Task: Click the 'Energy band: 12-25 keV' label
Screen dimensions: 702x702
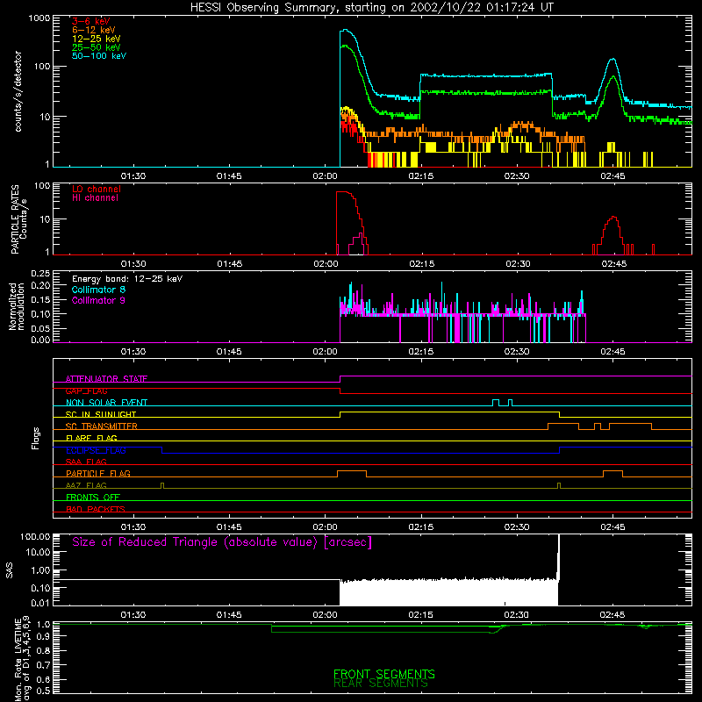Action: click(x=127, y=279)
